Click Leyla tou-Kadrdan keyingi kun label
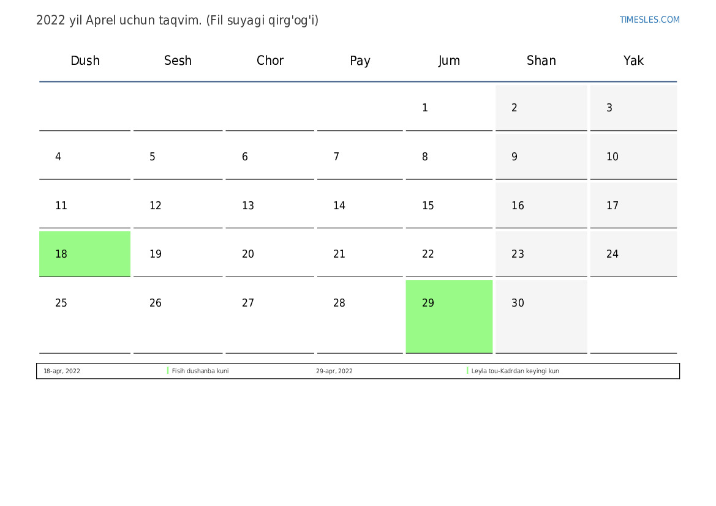Viewport: 716px width, 506px height. [x=515, y=371]
